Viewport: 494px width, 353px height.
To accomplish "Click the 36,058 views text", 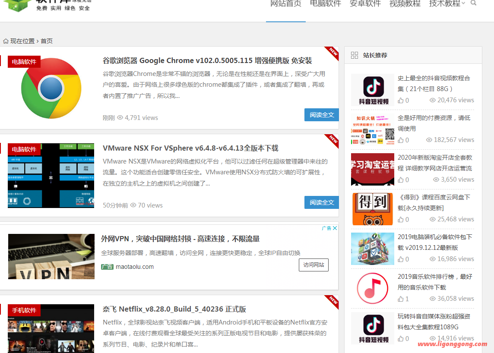I will click(456, 299).
